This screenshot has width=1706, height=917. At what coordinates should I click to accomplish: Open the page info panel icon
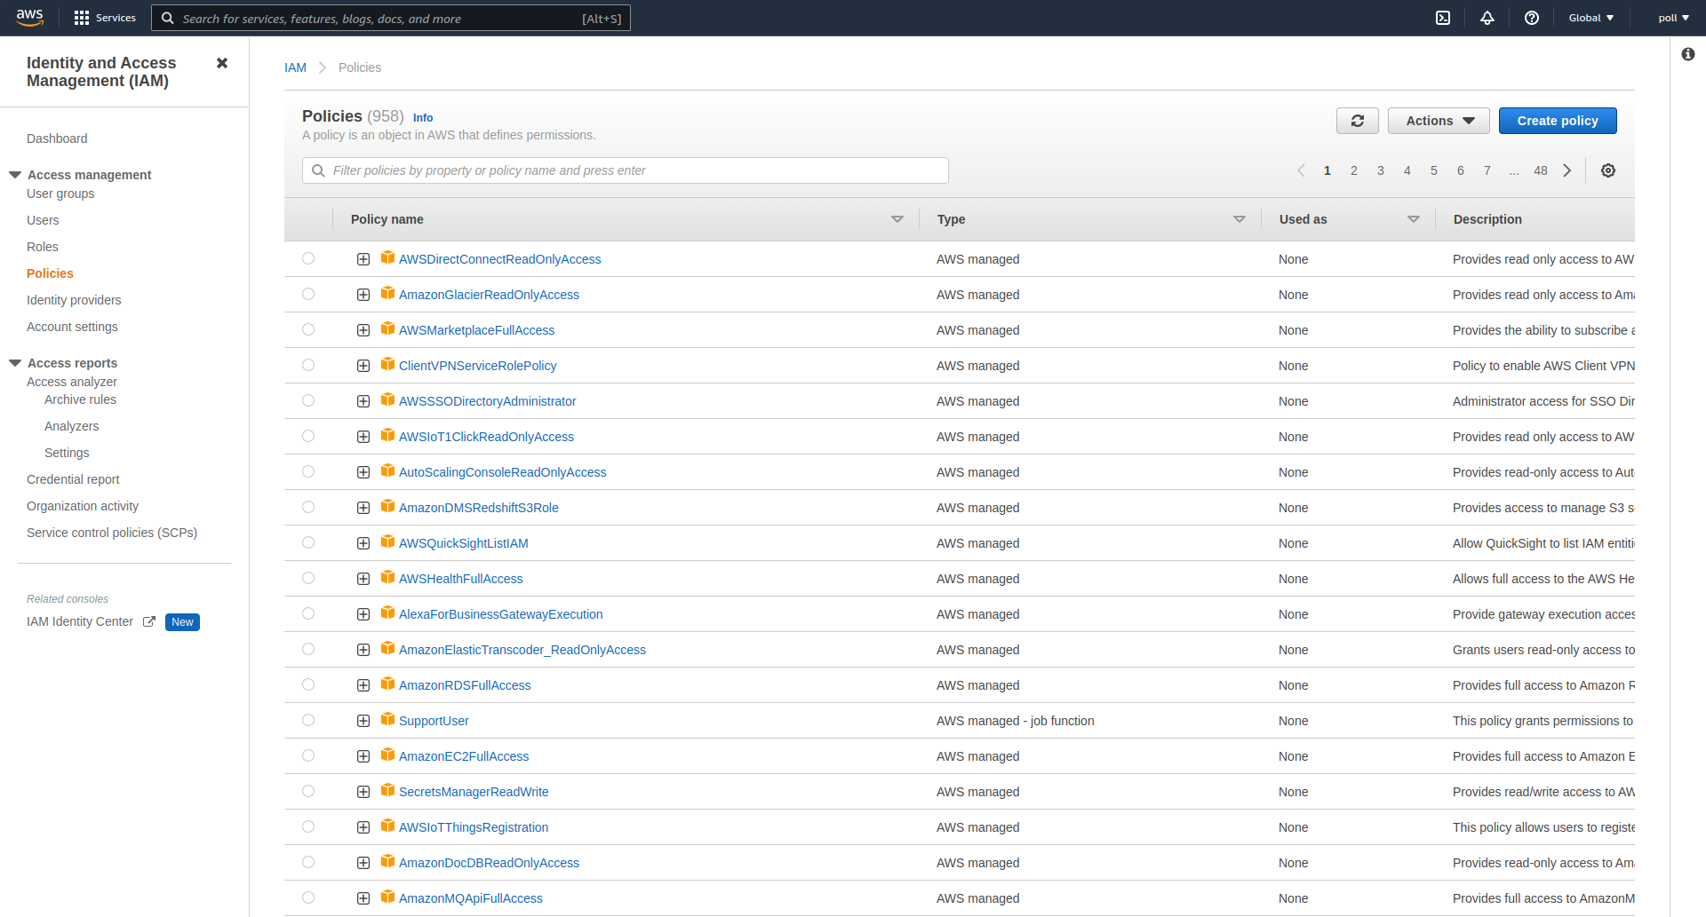click(x=1689, y=54)
